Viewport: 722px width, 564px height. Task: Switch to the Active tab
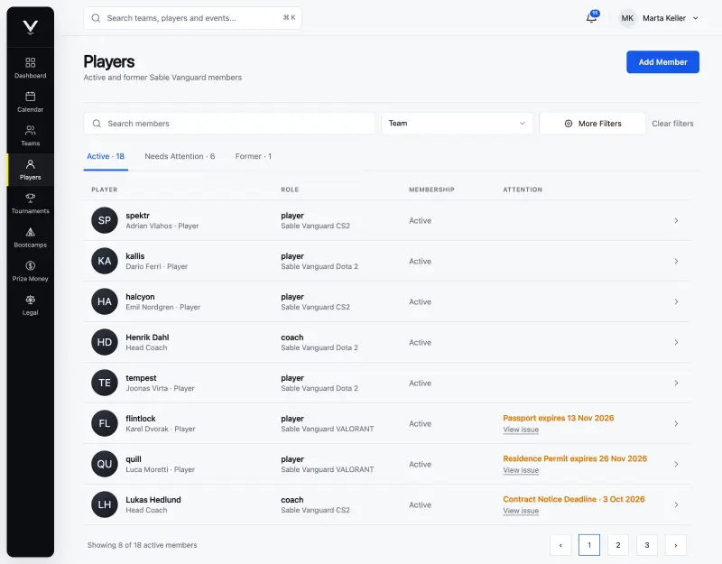pyautogui.click(x=106, y=156)
